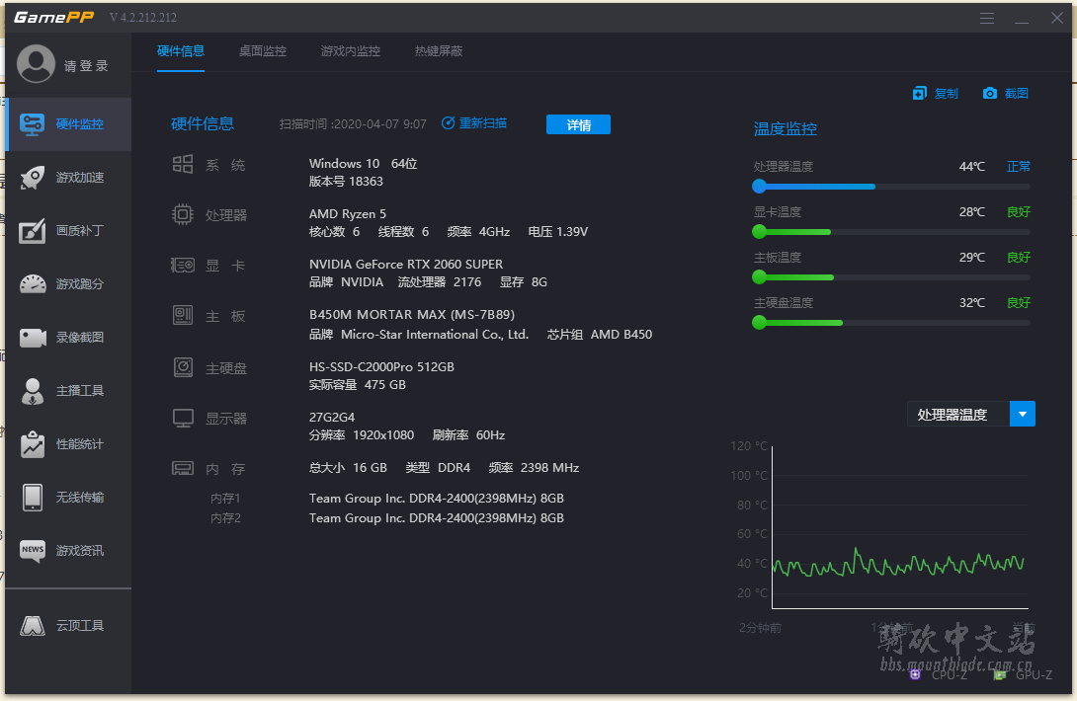Switch to the 硬件信息 tab
Image resolution: width=1077 pixels, height=701 pixels.
coord(181,51)
